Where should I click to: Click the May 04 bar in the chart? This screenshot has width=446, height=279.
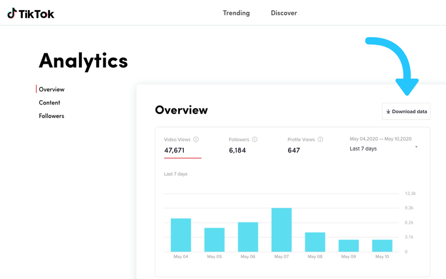point(180,235)
